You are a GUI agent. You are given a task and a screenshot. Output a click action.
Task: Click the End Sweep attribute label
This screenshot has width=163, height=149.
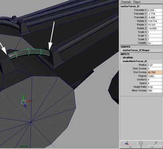pyautogui.click(x=140, y=72)
